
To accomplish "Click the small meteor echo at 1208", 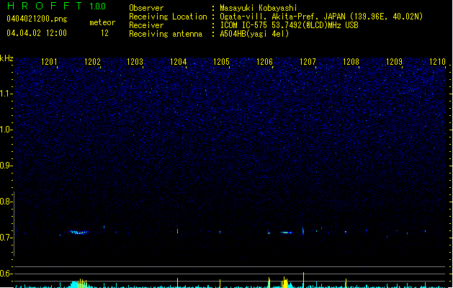I will pyautogui.click(x=346, y=232).
